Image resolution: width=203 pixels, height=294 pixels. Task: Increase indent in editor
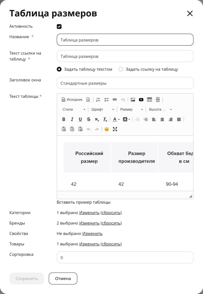146,119
